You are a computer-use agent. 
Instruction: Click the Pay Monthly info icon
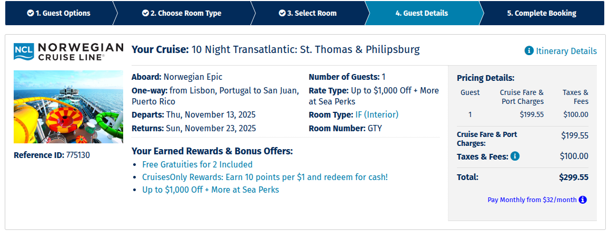(583, 199)
